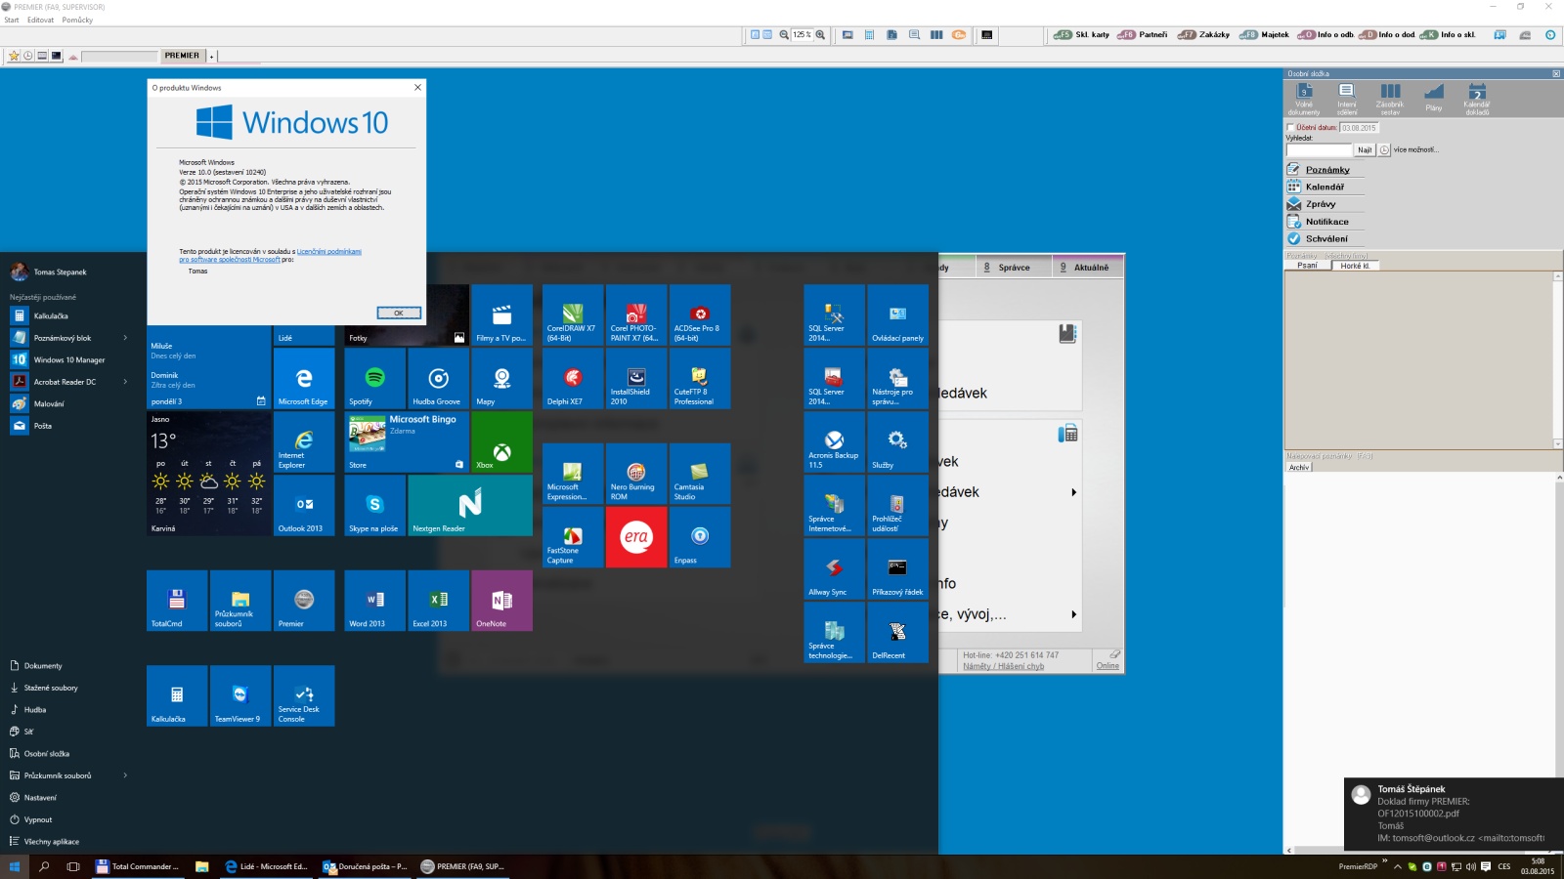Open Zásobník sestav icon
The image size is (1564, 879).
pos(1390,99)
